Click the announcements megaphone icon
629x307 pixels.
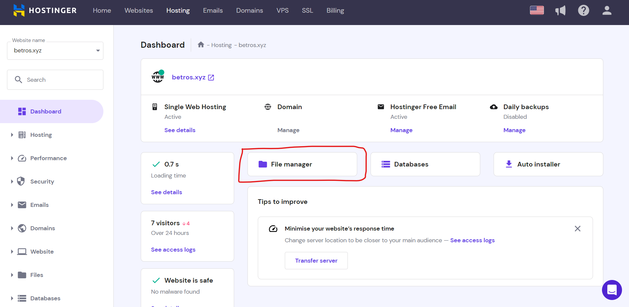[x=561, y=10]
